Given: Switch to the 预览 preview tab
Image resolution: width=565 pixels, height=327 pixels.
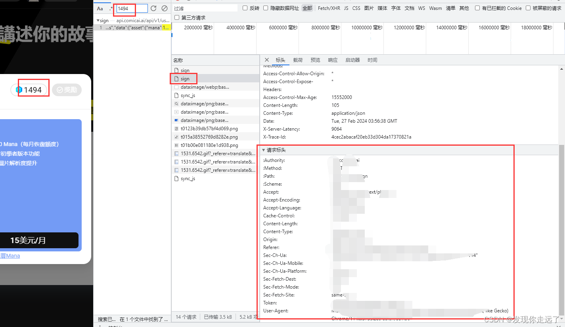Looking at the screenshot, I should tap(315, 60).
